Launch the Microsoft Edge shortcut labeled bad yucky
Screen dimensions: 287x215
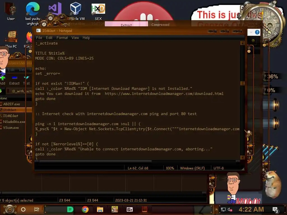point(33,13)
